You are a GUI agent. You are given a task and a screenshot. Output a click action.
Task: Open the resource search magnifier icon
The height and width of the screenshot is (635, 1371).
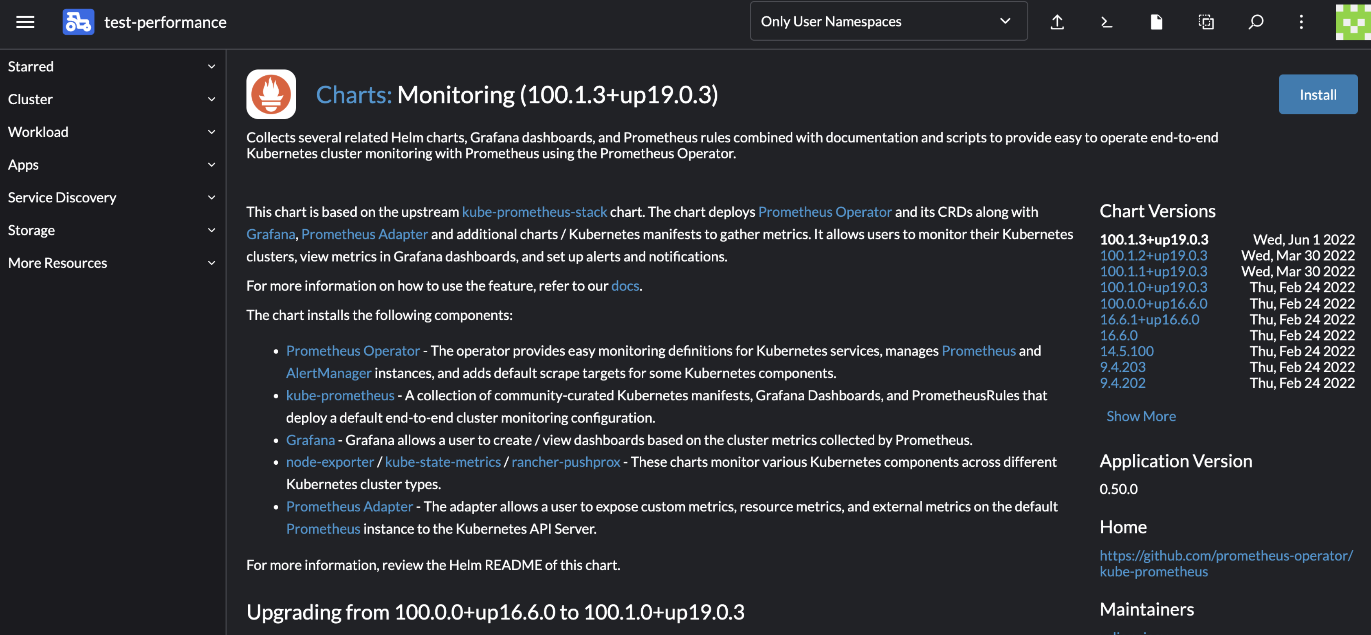coord(1255,22)
